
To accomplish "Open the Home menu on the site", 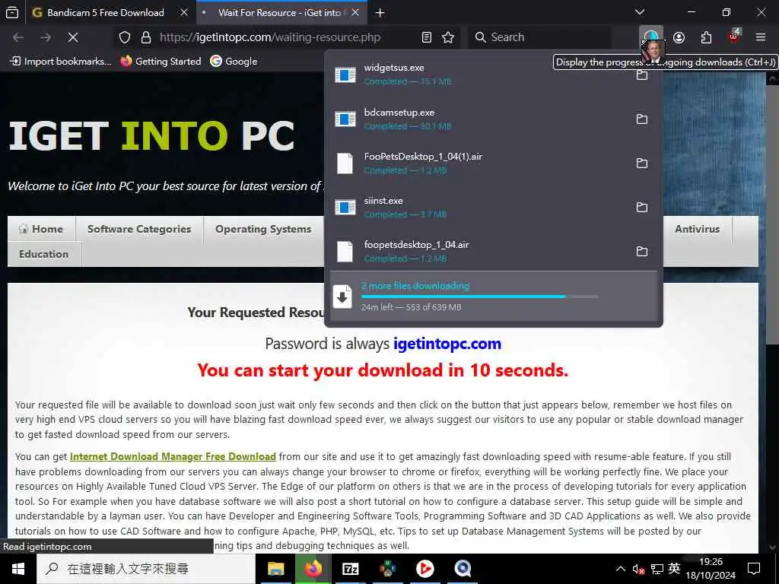I will click(x=41, y=229).
